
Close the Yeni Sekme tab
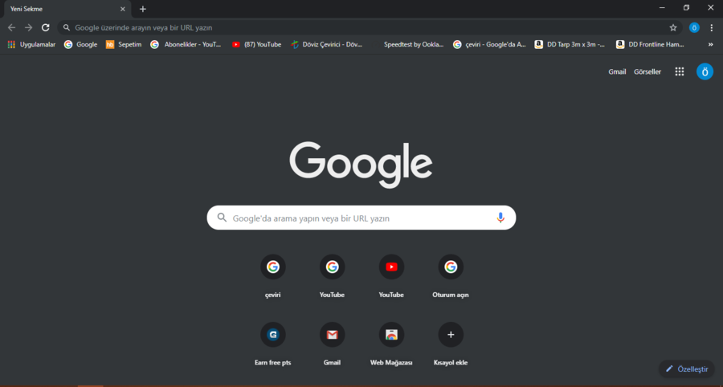[x=123, y=9]
